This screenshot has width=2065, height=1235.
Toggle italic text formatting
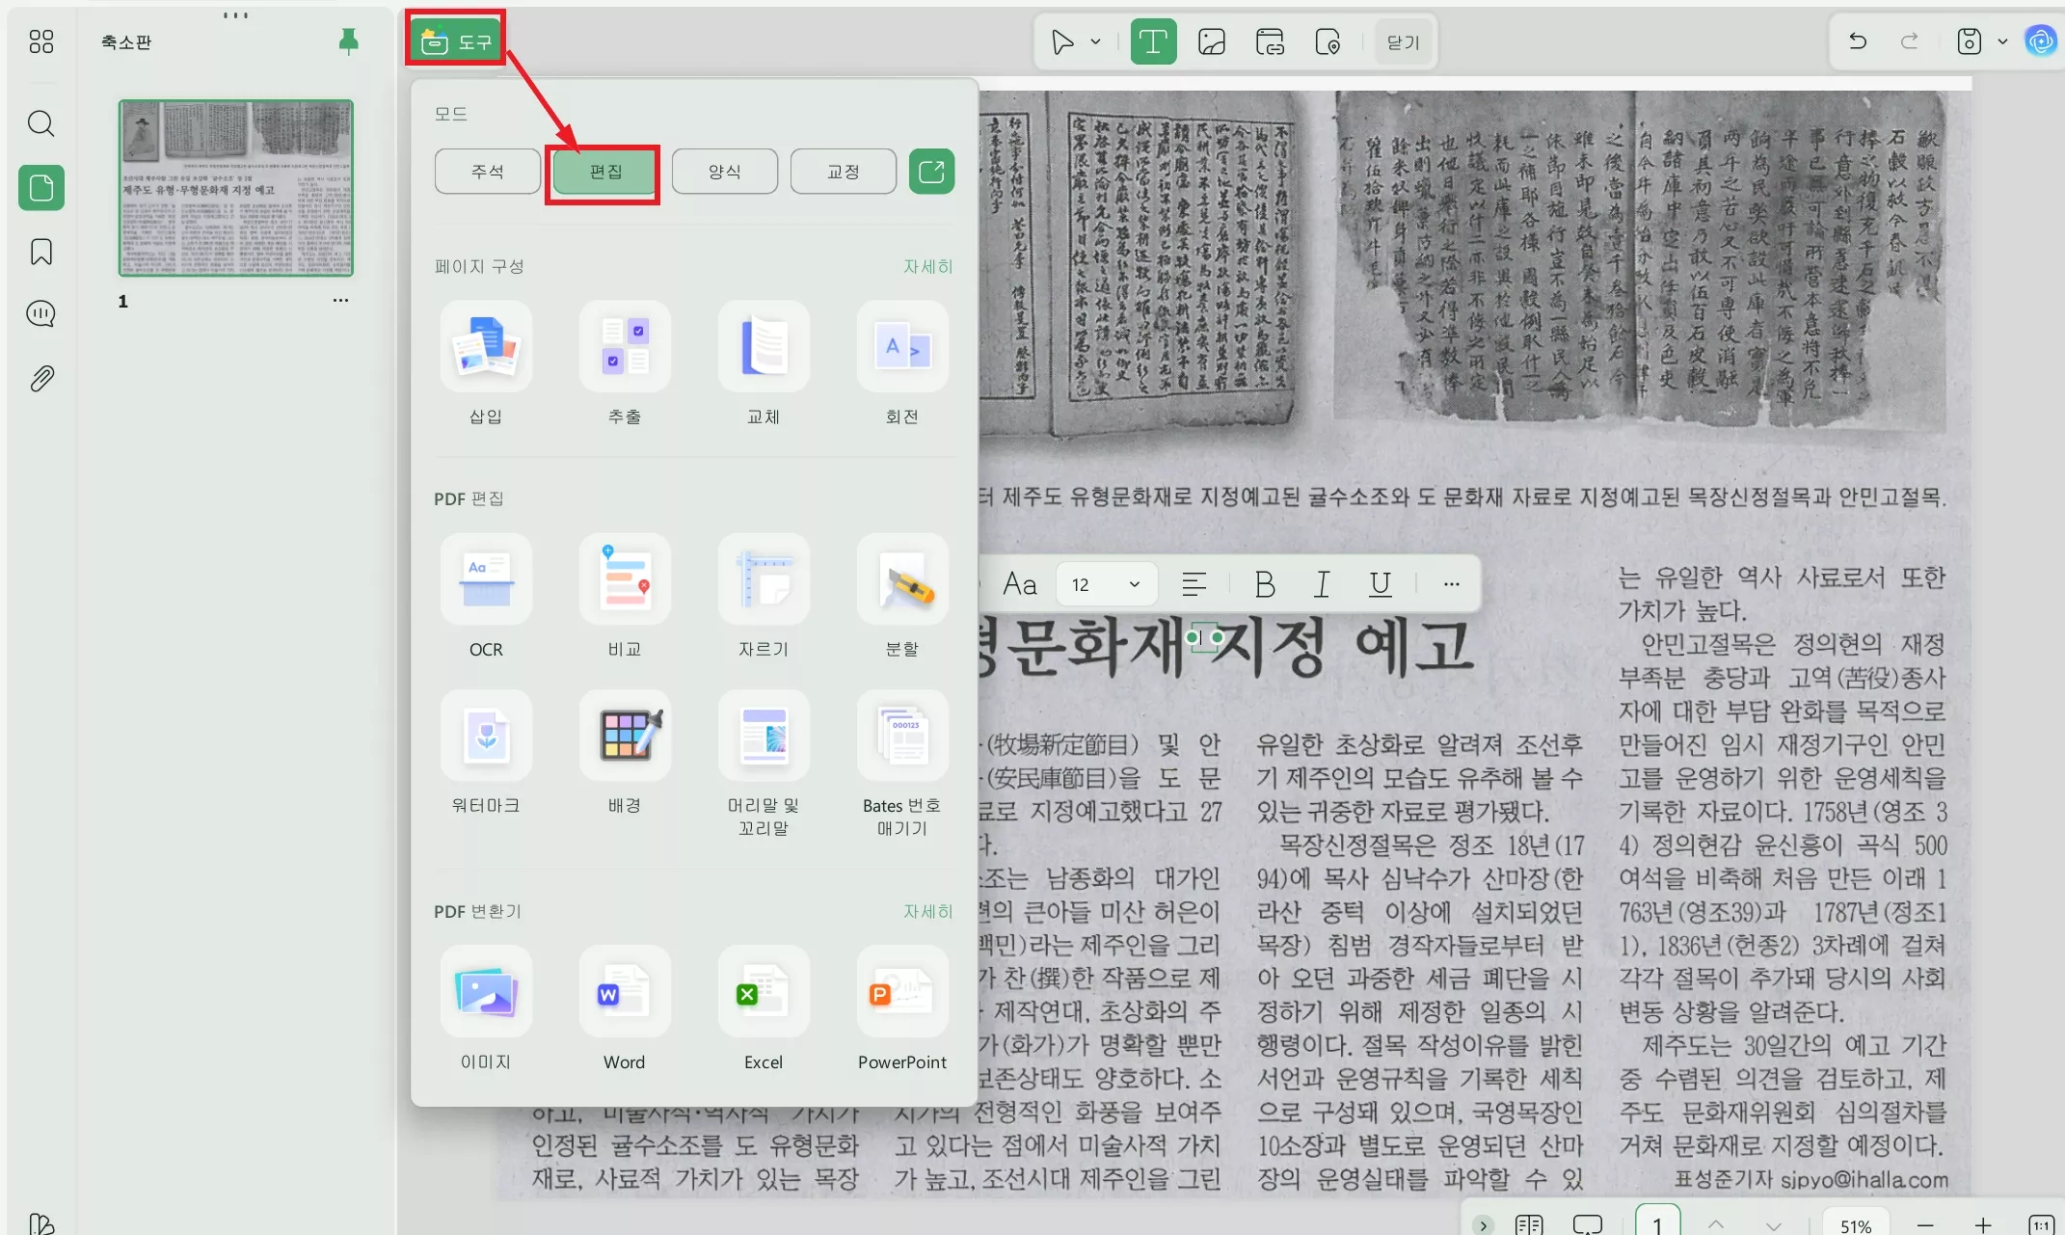pyautogui.click(x=1322, y=583)
